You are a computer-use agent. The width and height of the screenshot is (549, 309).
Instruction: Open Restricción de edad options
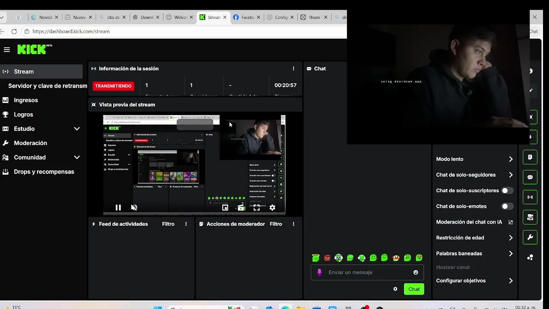point(474,238)
